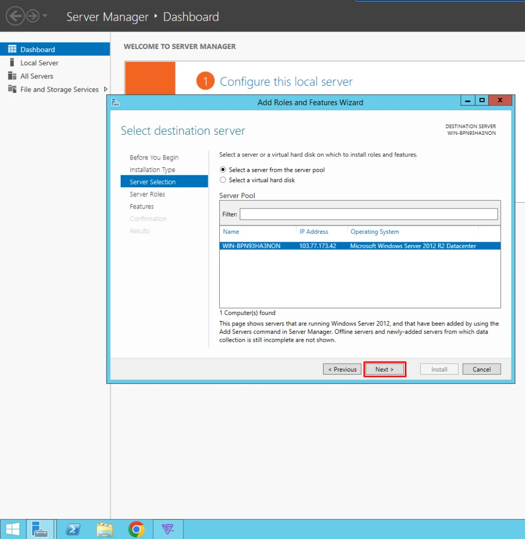The image size is (525, 539).
Task: Close the Add Roles and Features Wizard
Action: (500, 101)
